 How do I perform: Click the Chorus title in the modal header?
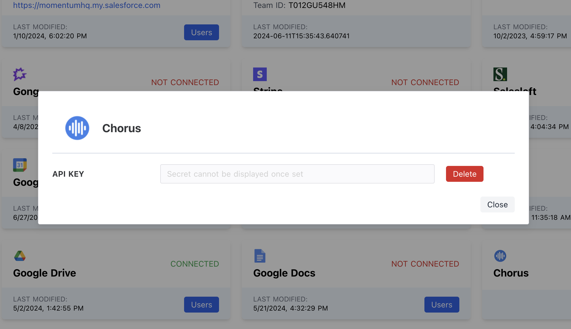click(122, 128)
